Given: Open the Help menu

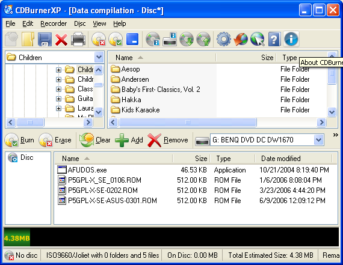Looking at the screenshot, I should click(119, 23).
